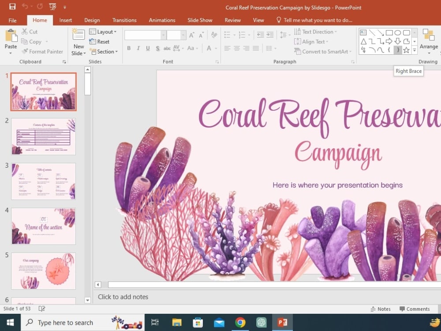Click the Bullets list icon

(227, 35)
